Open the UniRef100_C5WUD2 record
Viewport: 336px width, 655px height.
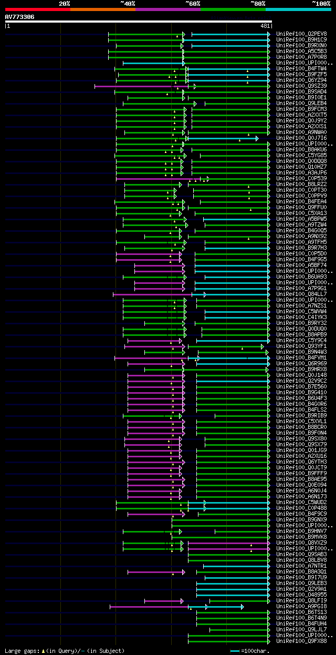pyautogui.click(x=301, y=502)
